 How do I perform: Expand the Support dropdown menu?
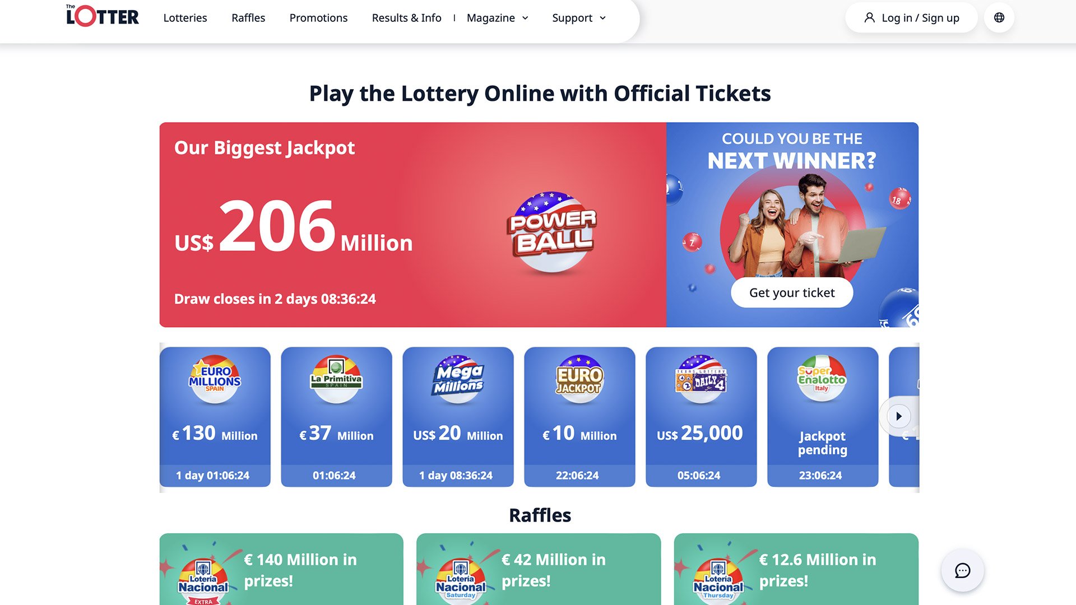(x=579, y=18)
